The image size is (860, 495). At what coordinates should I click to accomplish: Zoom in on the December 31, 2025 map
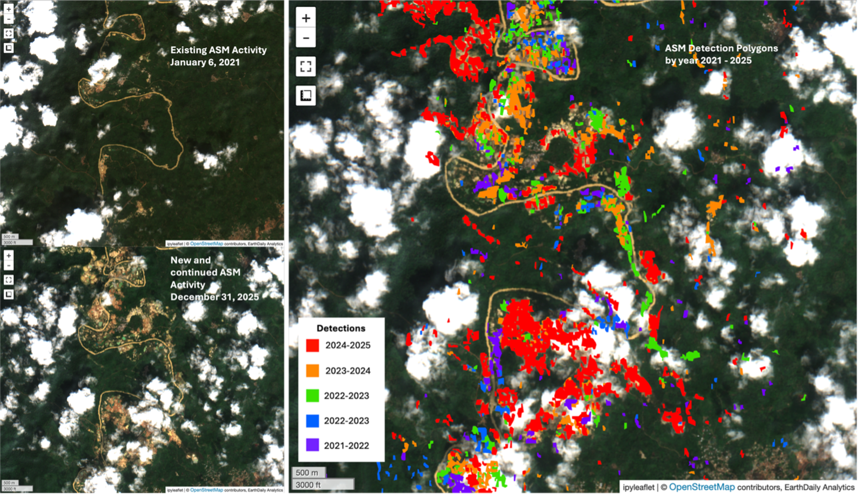[x=9, y=256]
